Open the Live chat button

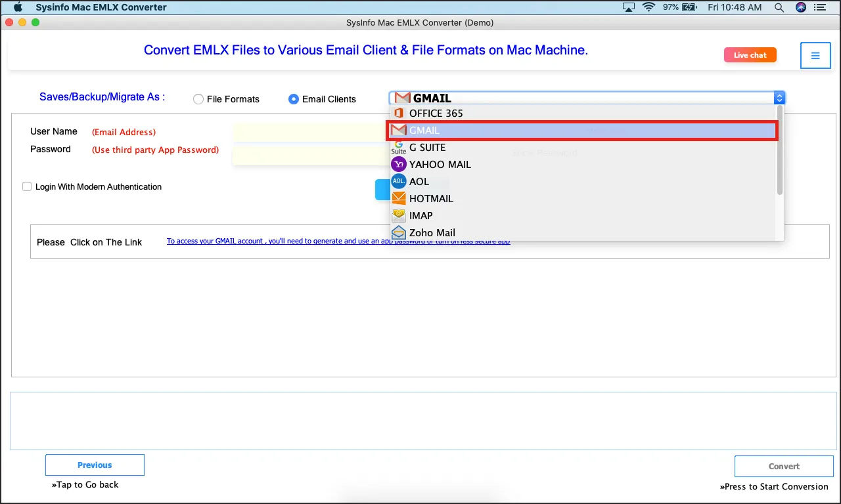coord(750,55)
